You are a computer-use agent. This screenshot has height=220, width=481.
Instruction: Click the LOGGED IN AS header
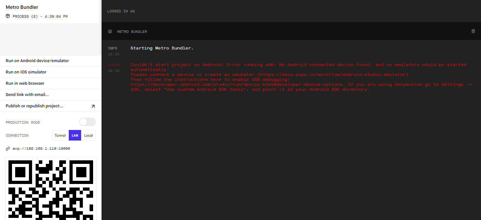(x=121, y=11)
